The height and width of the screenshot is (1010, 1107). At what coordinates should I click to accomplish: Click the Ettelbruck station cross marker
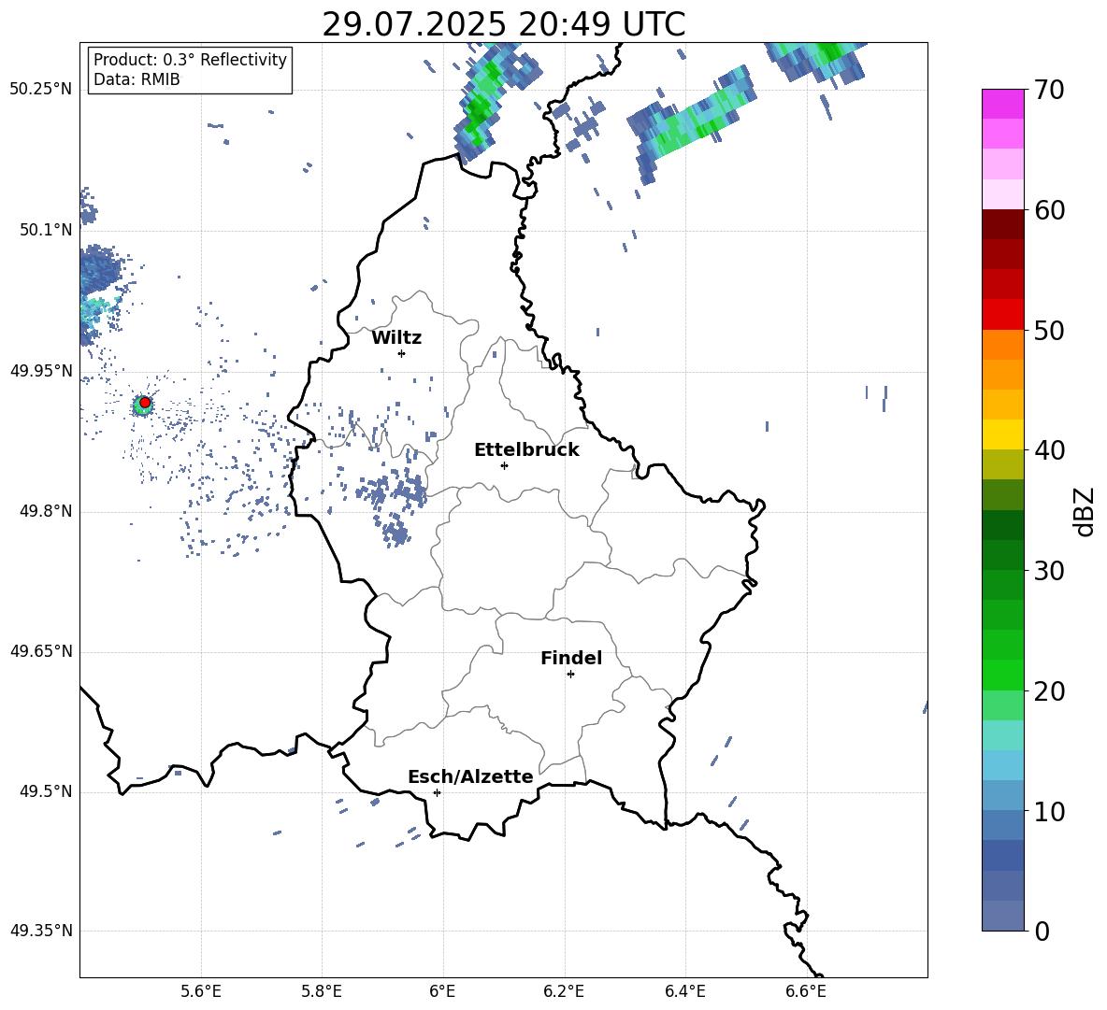pyautogui.click(x=504, y=465)
